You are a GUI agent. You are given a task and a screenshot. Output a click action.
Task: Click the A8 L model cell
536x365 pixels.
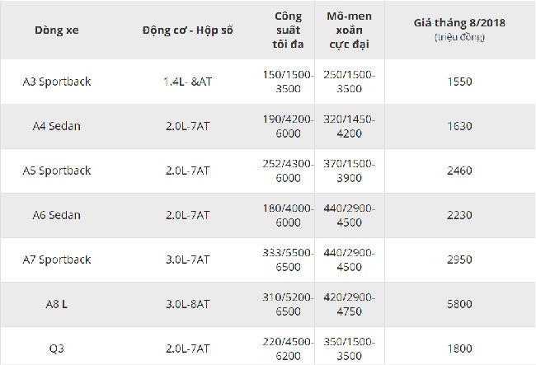tap(57, 304)
